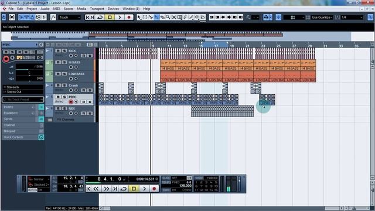Click top toolbar Stop button
This screenshot has height=211, width=375.
110,17
